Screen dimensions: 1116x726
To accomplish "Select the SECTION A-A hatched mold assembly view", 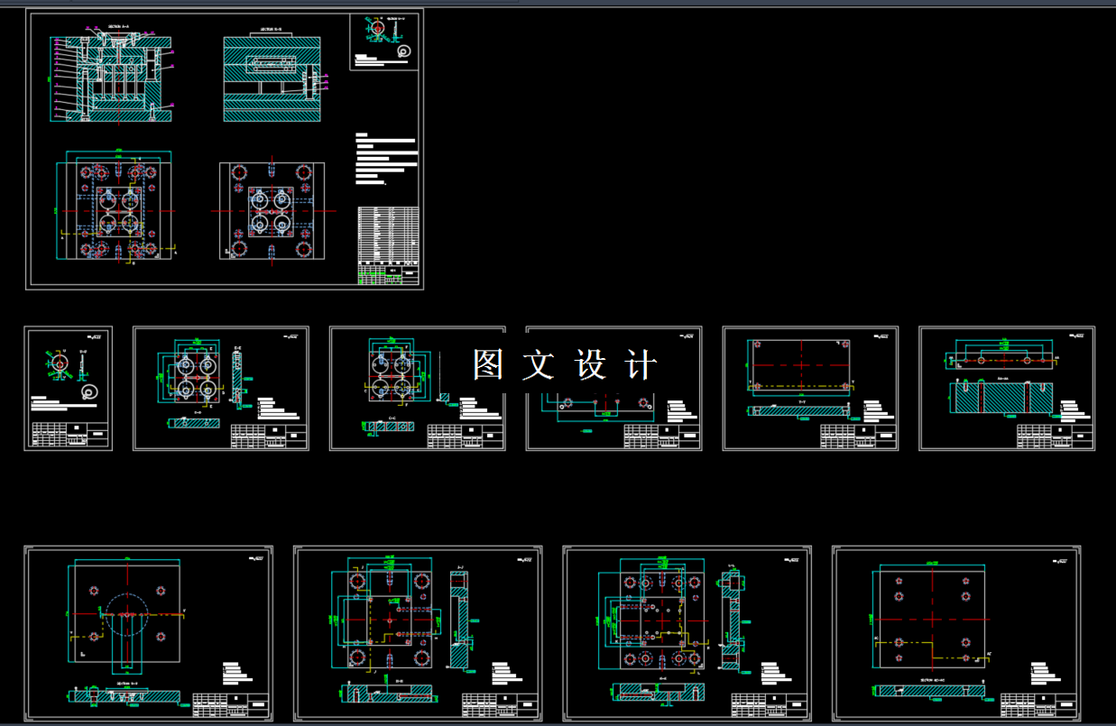I will tap(109, 77).
